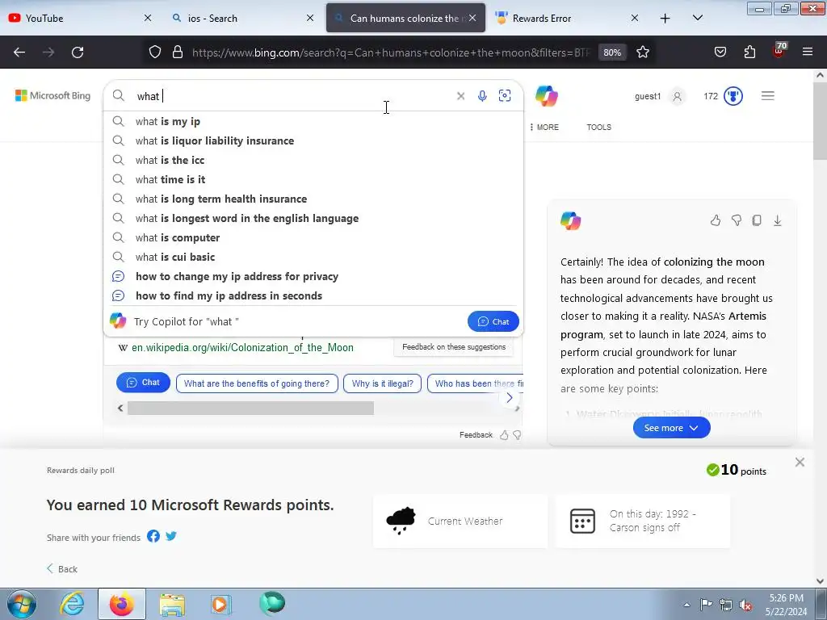Open the TOOLS menu item

pos(598,127)
